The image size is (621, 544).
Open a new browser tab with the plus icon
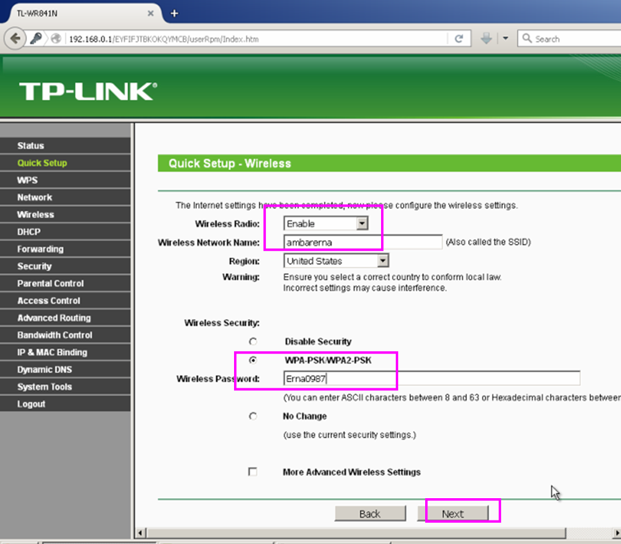click(173, 13)
